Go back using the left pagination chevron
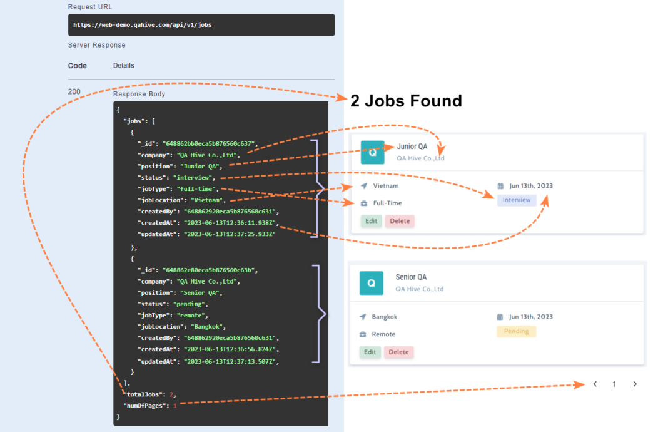 click(x=595, y=384)
